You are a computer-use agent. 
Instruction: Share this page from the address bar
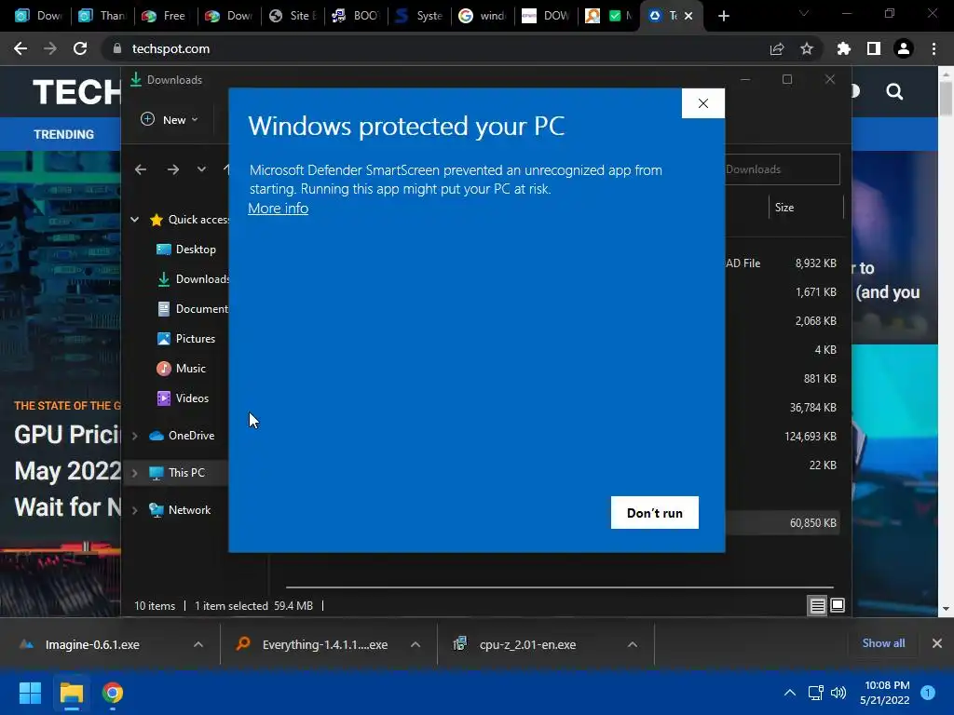coord(777,48)
